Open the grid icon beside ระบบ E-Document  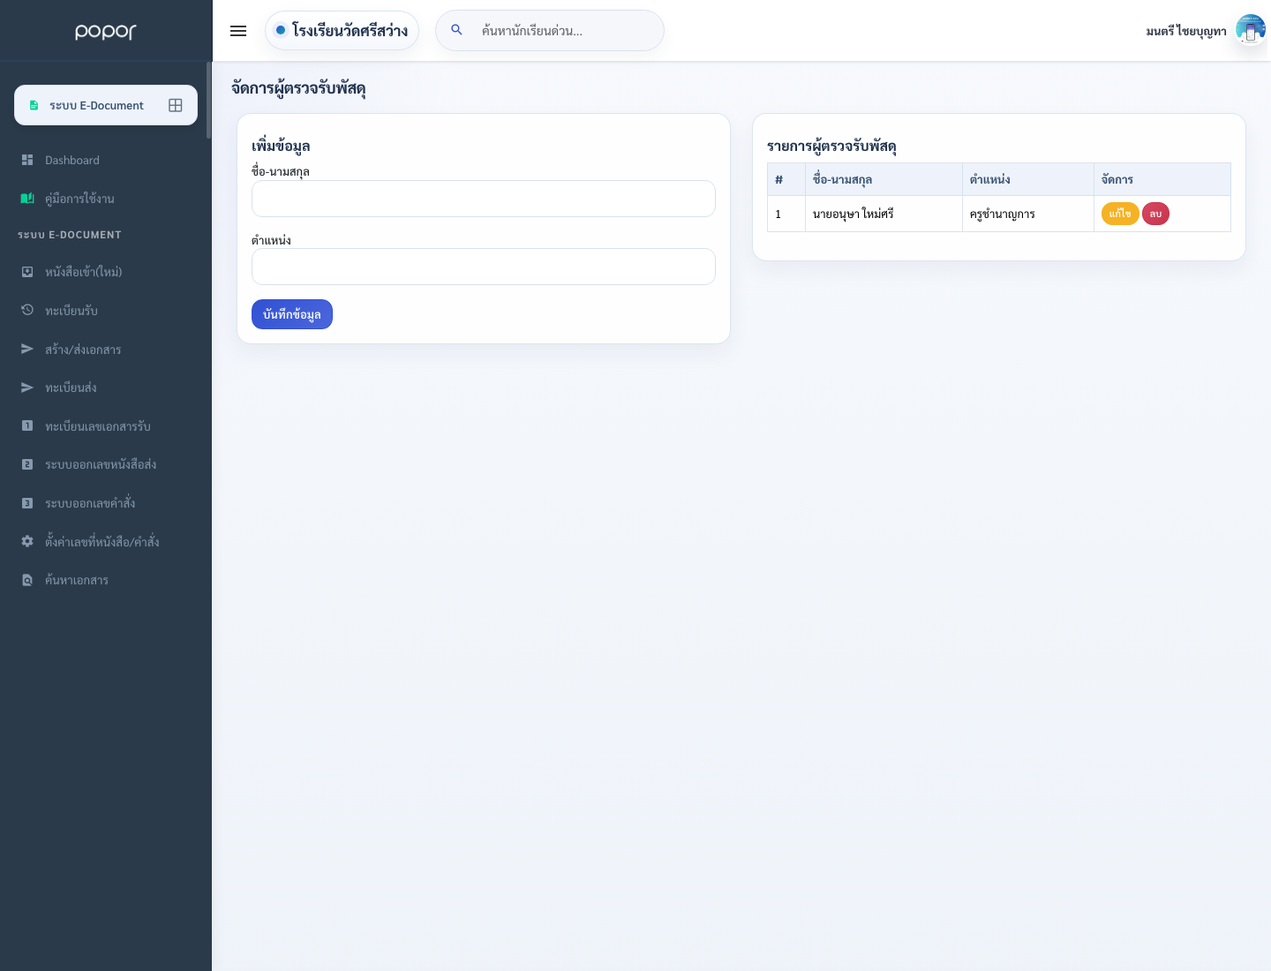pos(176,105)
